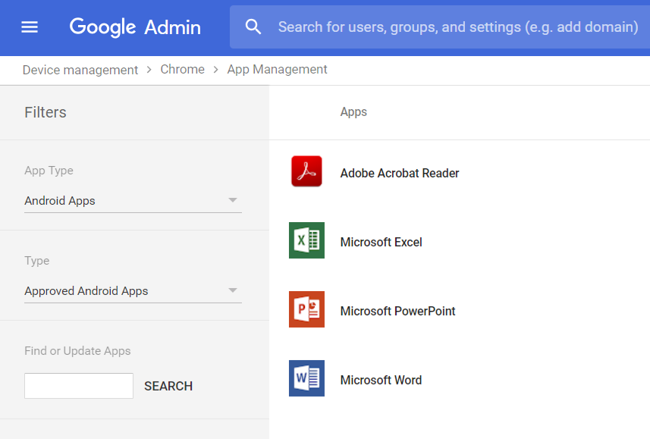Click the Google Admin logo
This screenshot has width=650, height=439.
click(x=135, y=27)
